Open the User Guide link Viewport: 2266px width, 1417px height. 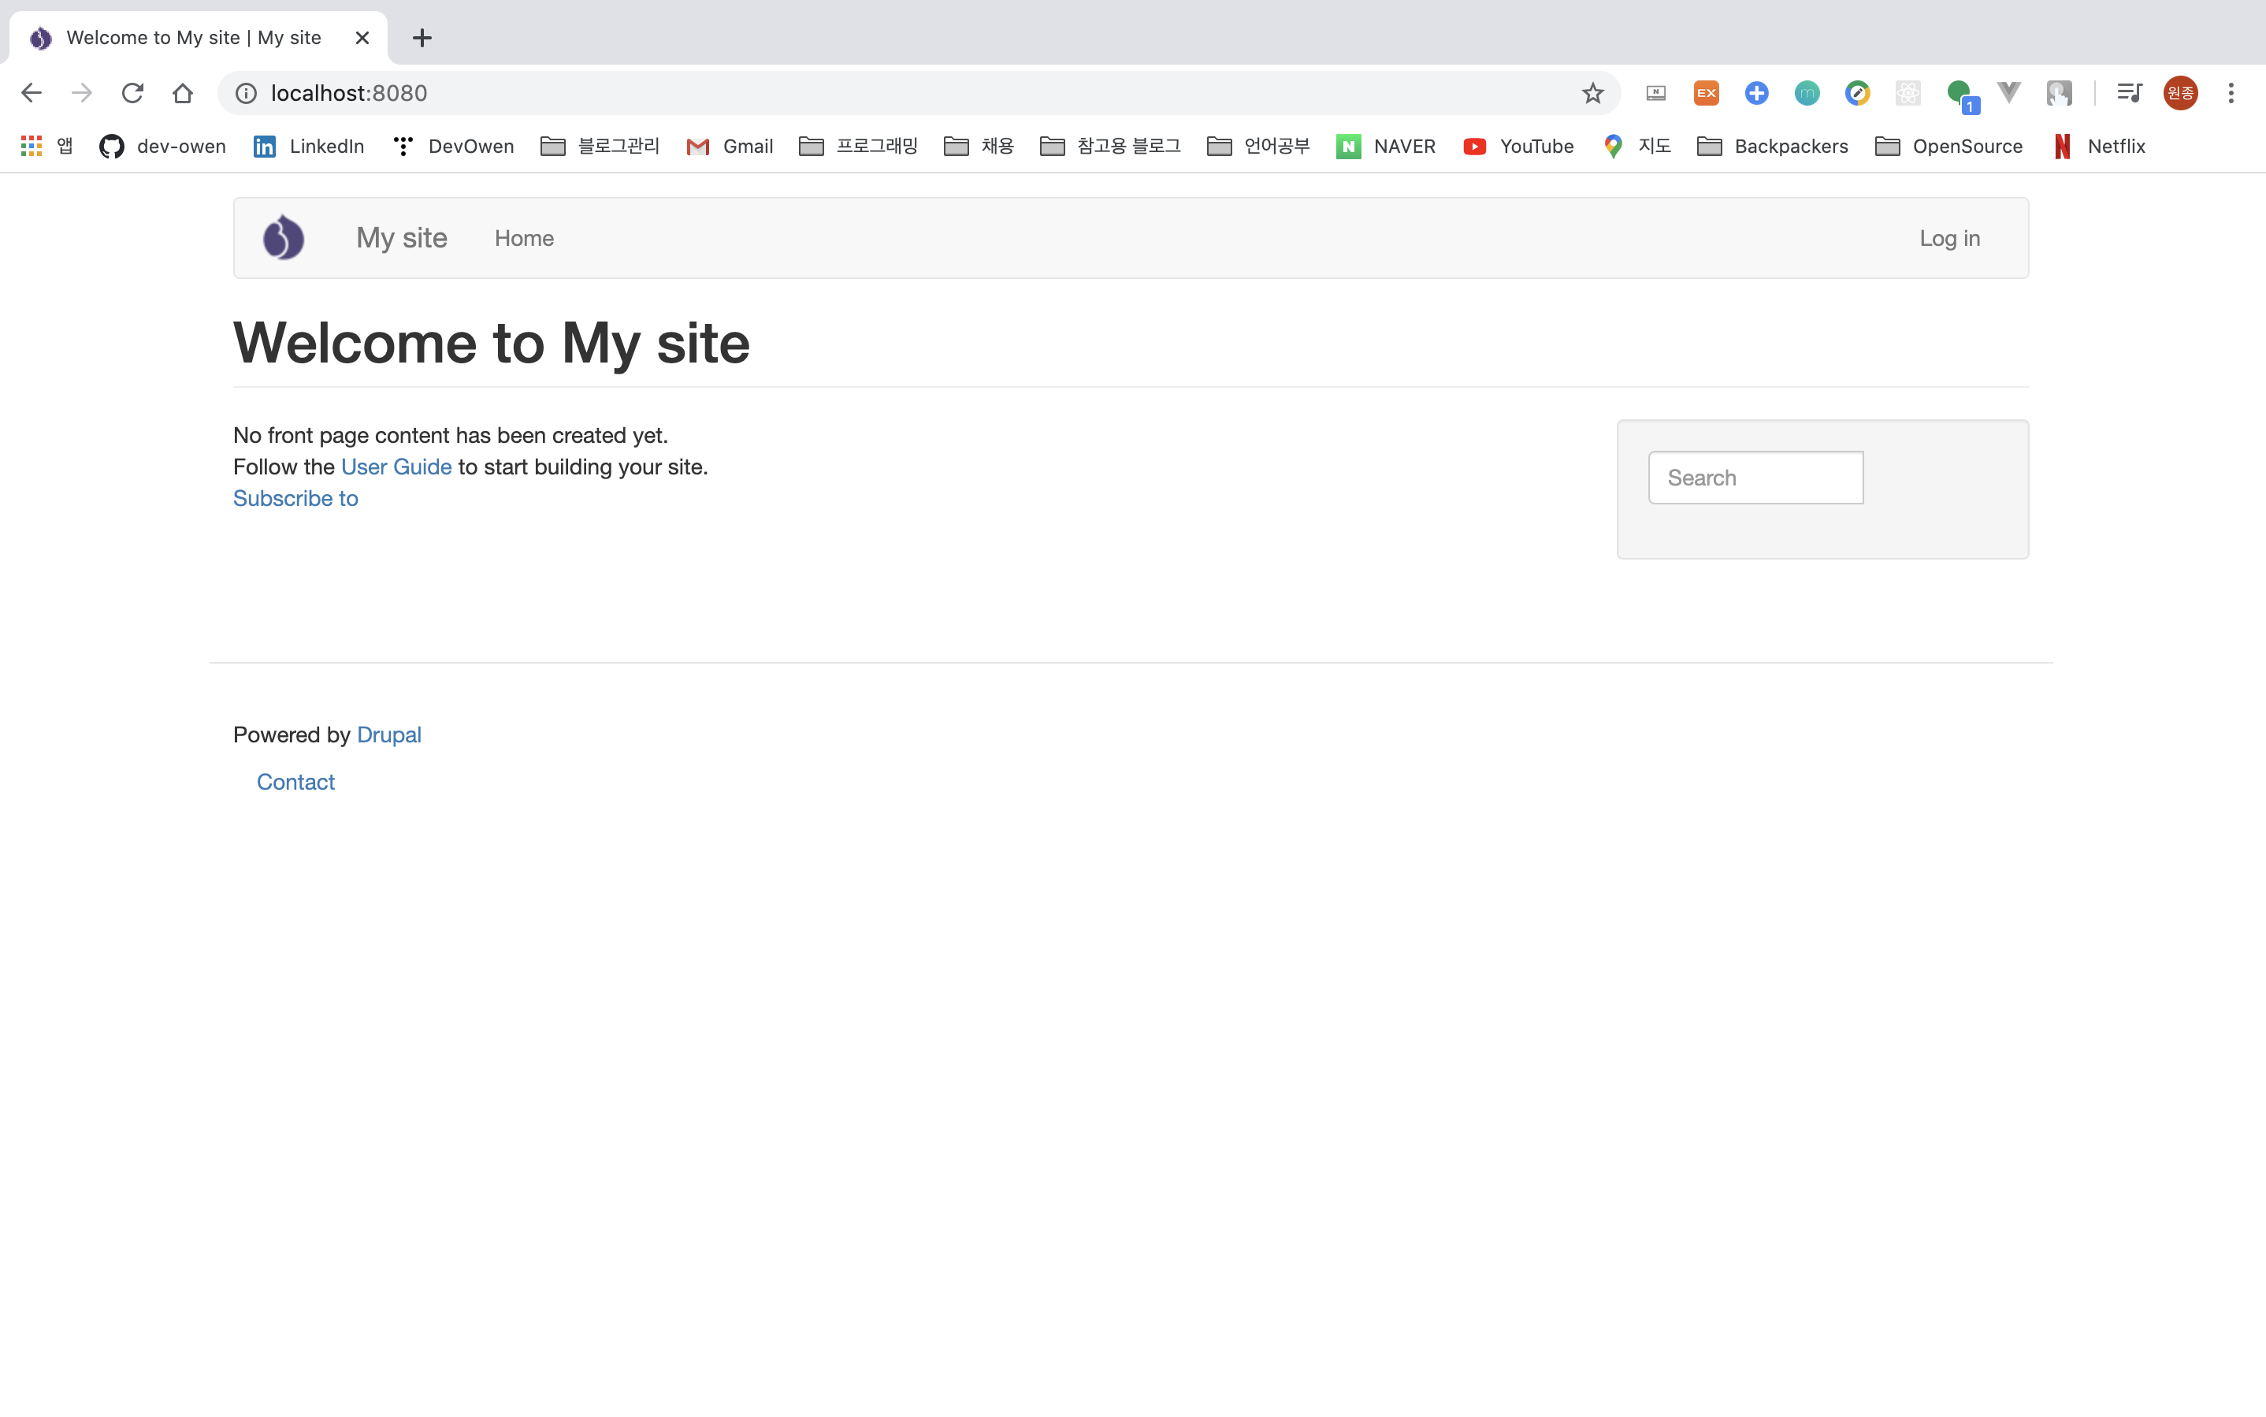(x=396, y=467)
